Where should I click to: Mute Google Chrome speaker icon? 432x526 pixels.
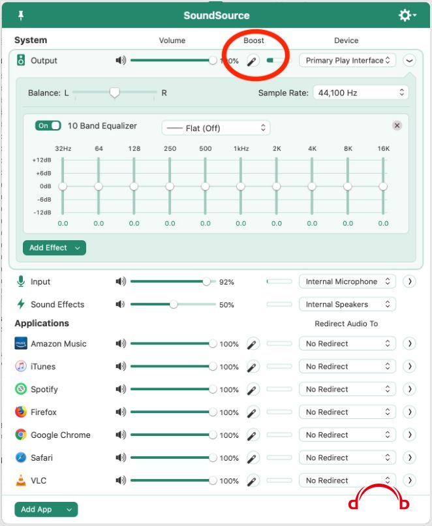(x=121, y=435)
